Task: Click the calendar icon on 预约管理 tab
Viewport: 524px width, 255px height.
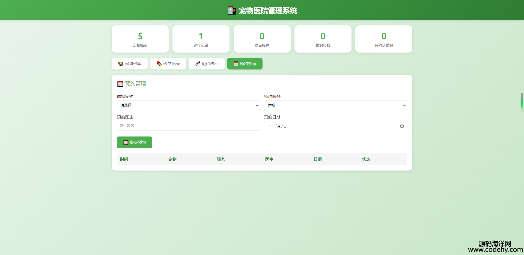Action: coord(236,64)
